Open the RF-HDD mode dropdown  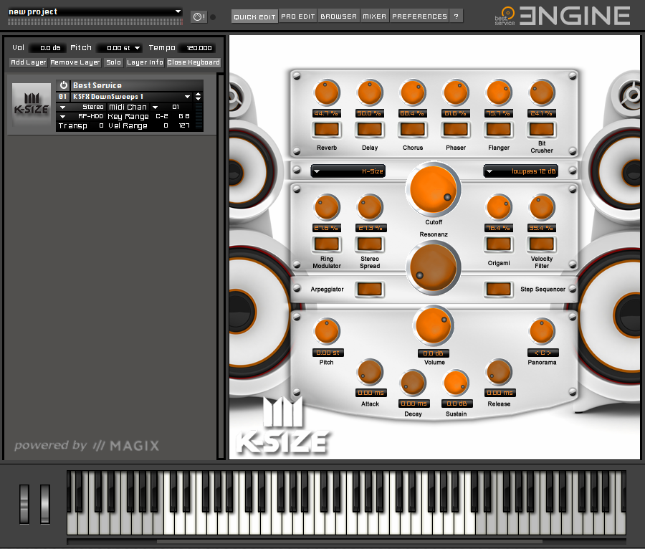click(x=62, y=117)
